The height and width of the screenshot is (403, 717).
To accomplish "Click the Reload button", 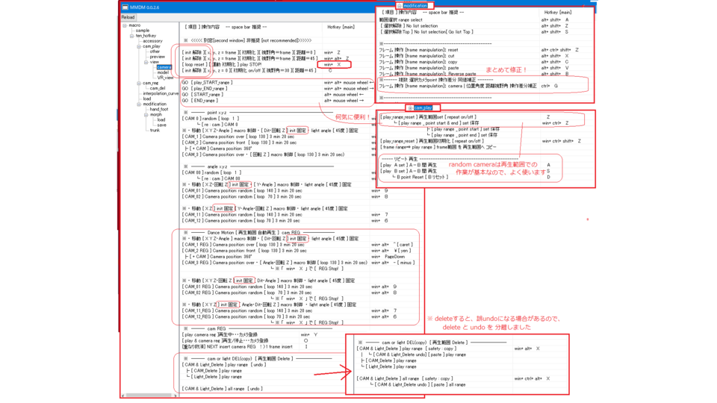I will point(128,17).
